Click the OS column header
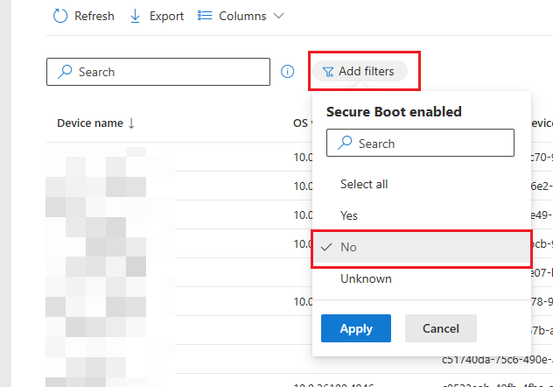Image resolution: width=553 pixels, height=387 pixels. pyautogui.click(x=300, y=123)
